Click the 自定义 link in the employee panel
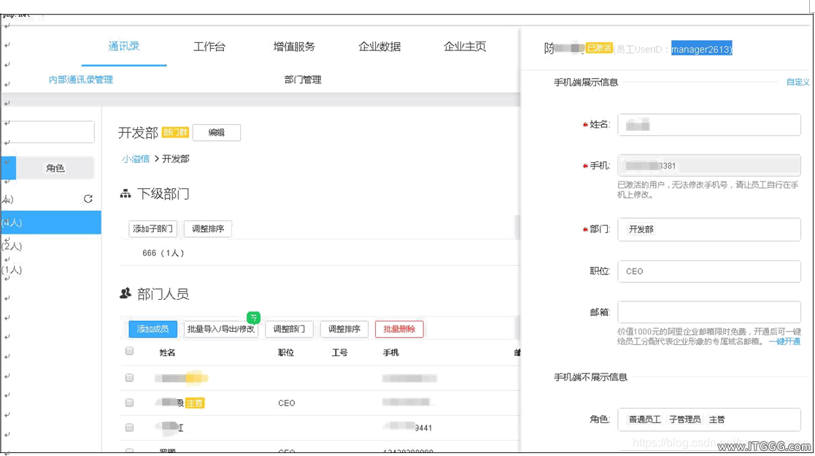The height and width of the screenshot is (456, 815). (797, 82)
